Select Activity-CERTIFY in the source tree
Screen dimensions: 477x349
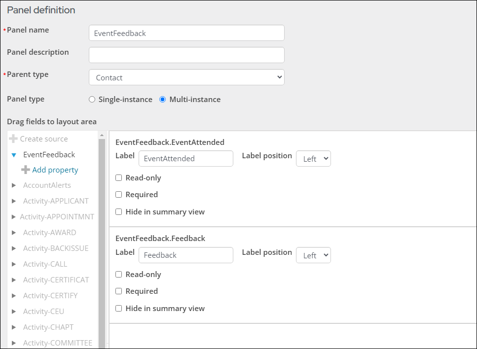coord(50,295)
